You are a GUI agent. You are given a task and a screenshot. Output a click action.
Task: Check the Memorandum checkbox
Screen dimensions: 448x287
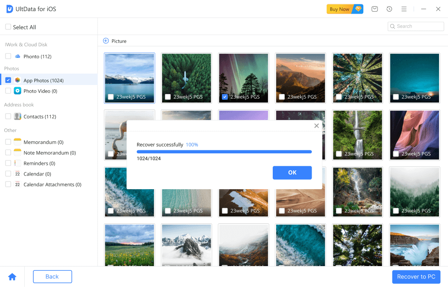coord(7,142)
